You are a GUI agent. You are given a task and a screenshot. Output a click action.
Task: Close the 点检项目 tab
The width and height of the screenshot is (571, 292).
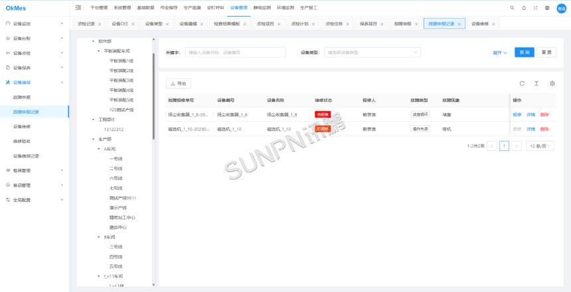coord(279,24)
